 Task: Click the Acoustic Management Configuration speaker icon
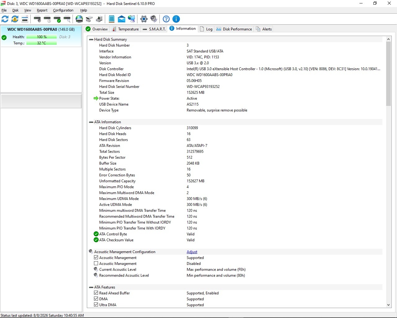point(91,252)
